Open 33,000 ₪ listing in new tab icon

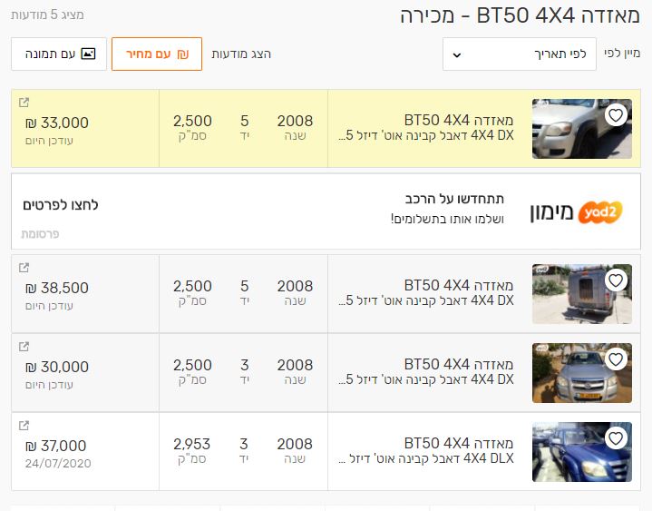click(x=24, y=102)
